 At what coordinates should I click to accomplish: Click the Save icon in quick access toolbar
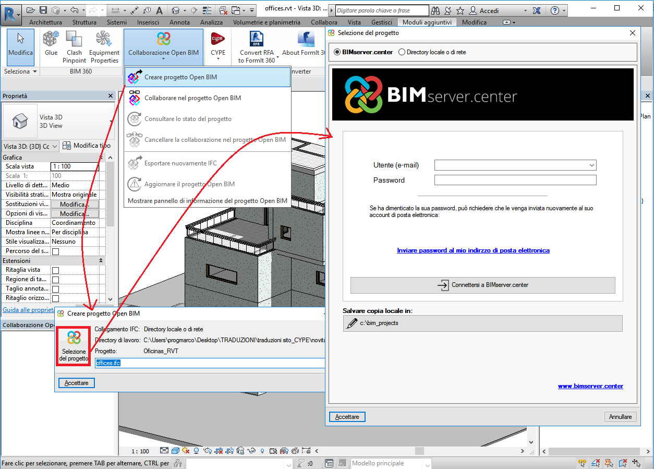[43, 10]
